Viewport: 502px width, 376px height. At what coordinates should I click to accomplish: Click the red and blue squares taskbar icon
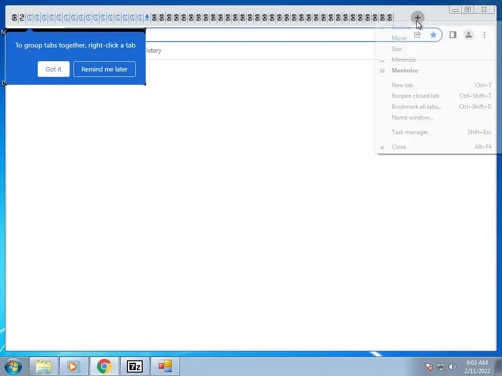pyautogui.click(x=165, y=366)
